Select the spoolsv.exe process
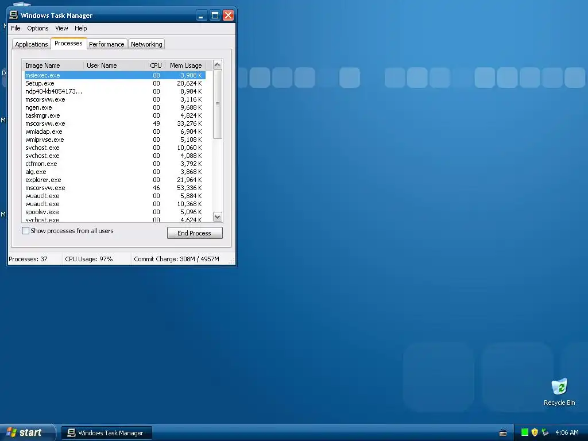Screen dimensions: 588x441 click(115, 212)
